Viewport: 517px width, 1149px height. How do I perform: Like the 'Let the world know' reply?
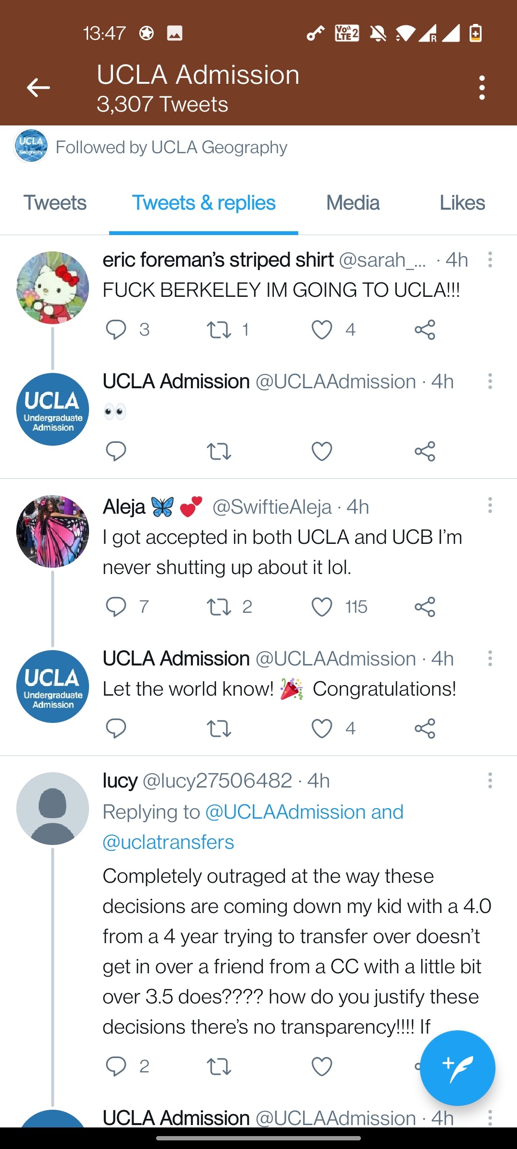click(322, 728)
